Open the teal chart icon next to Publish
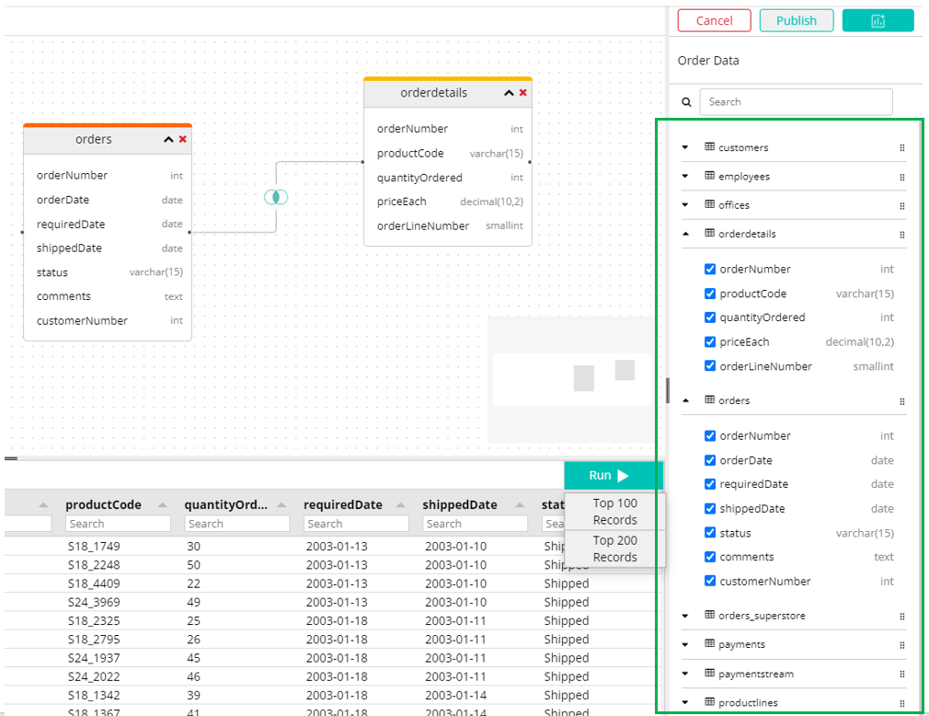 [877, 19]
